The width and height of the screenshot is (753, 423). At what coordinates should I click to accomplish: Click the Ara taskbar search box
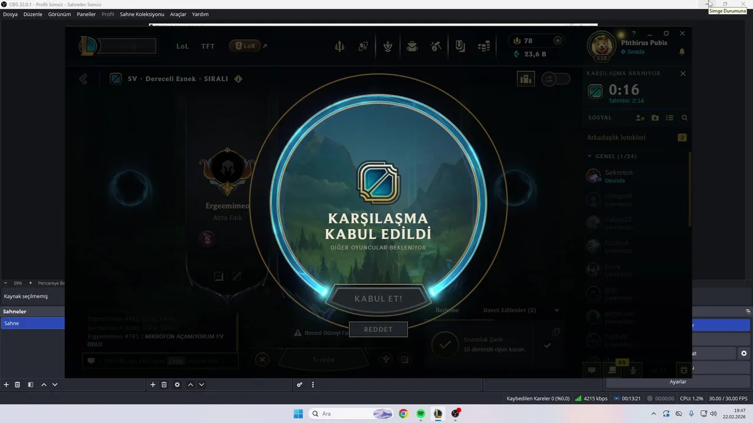(352, 414)
